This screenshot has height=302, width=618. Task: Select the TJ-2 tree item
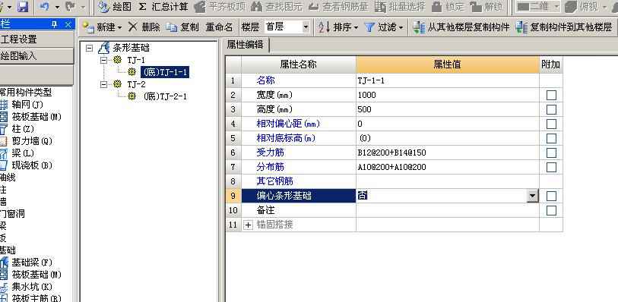coord(136,84)
